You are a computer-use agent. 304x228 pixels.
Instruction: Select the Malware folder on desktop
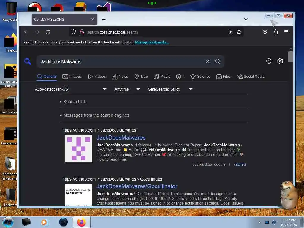click(10, 197)
